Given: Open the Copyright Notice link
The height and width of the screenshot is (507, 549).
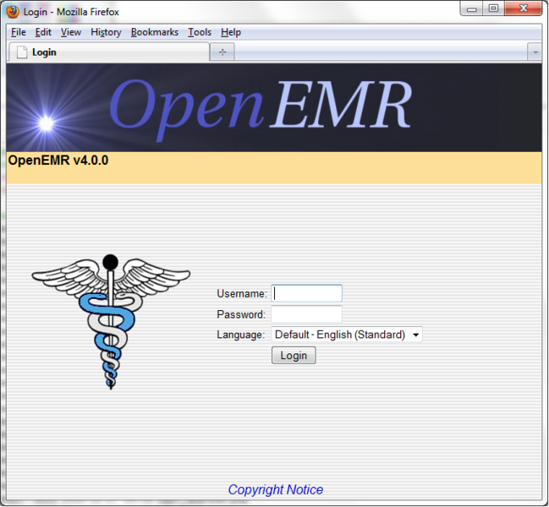Looking at the screenshot, I should click(275, 490).
